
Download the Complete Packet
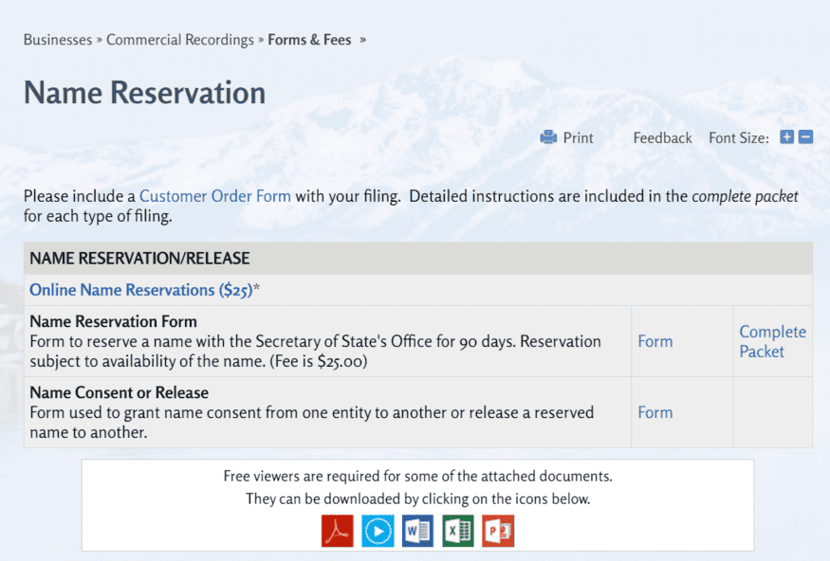[x=772, y=341]
